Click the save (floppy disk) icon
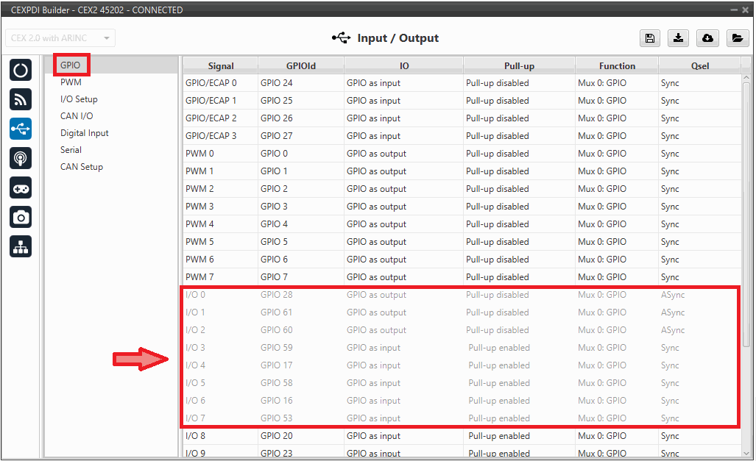Viewport: 756px width, 461px height. point(649,38)
